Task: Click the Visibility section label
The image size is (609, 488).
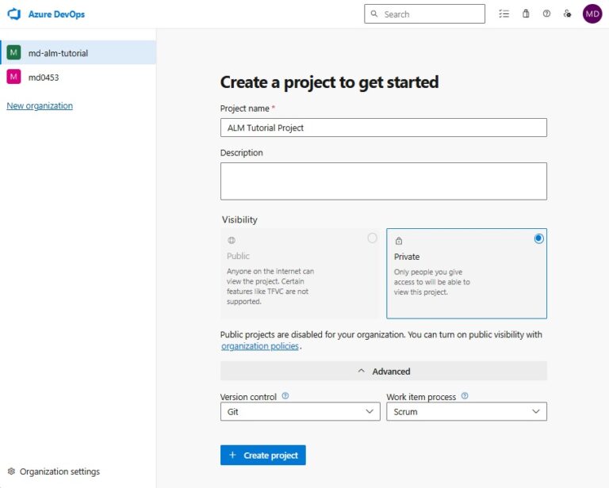Action: (239, 219)
